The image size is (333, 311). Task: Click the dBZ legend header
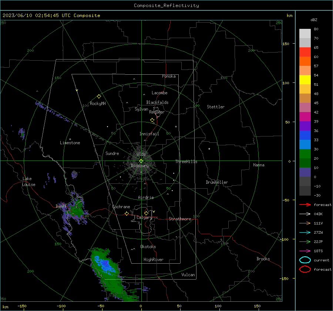(x=314, y=20)
